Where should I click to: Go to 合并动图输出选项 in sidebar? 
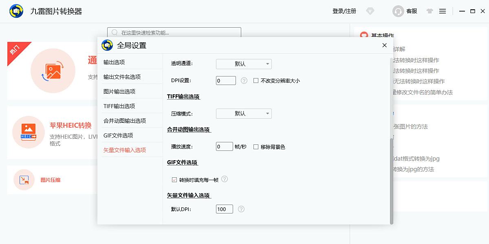pos(125,121)
